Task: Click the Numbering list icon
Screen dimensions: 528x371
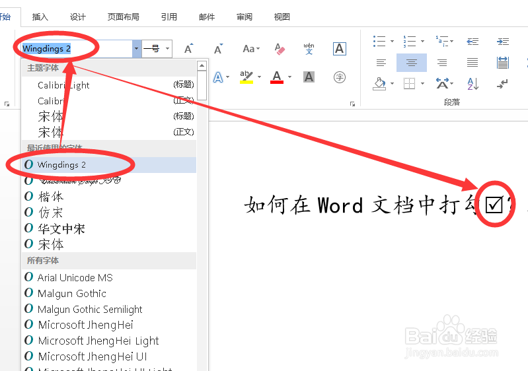Action: pos(410,41)
